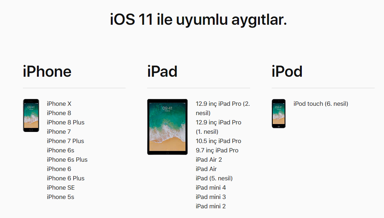Select iPad mini 4 entry

(211, 188)
